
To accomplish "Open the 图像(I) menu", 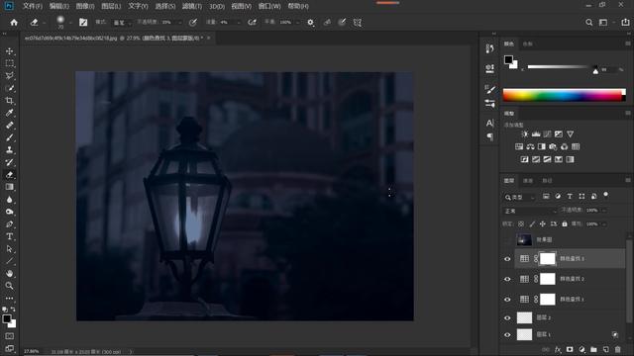I will 85,6.
